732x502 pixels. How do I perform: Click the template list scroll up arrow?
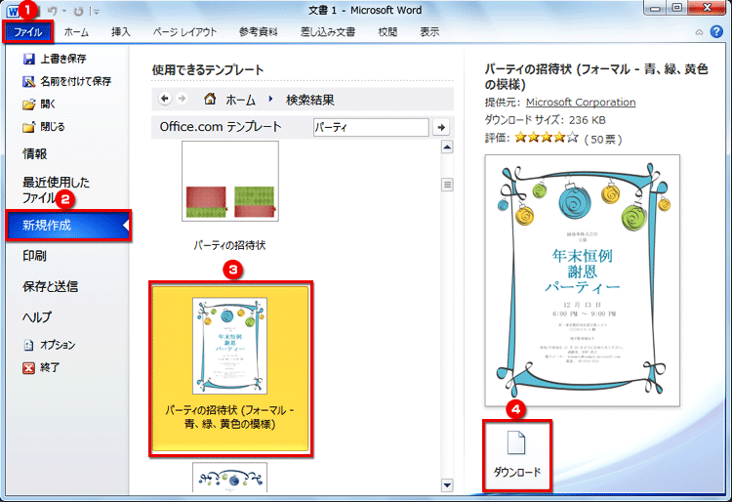click(447, 147)
